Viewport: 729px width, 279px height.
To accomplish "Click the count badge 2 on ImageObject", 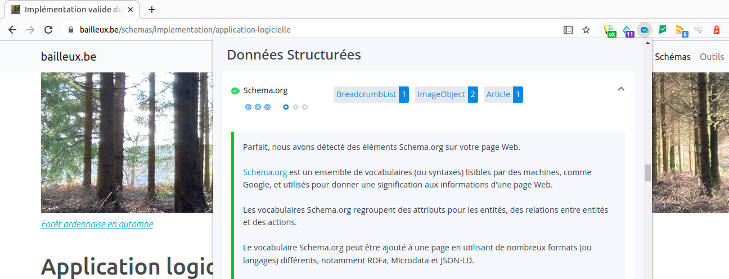I will (473, 95).
